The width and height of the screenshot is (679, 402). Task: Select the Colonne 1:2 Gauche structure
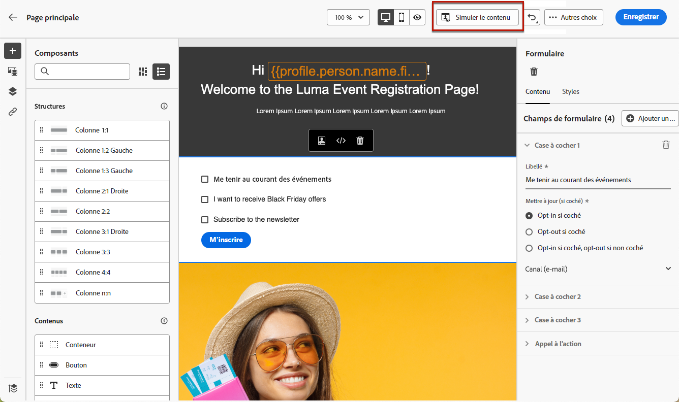[x=102, y=150]
